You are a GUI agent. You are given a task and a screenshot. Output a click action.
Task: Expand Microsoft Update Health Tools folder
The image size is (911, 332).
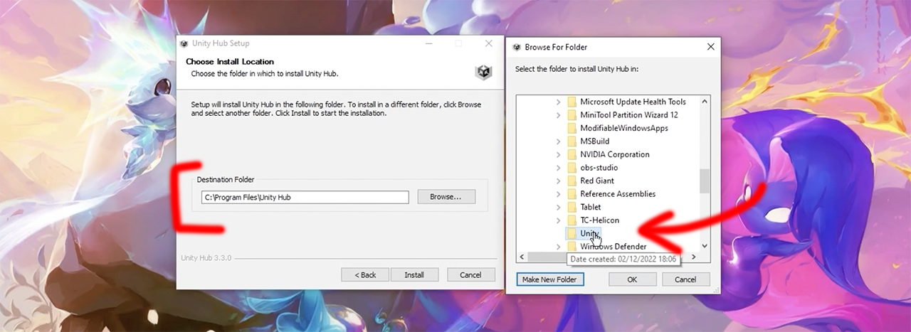559,102
